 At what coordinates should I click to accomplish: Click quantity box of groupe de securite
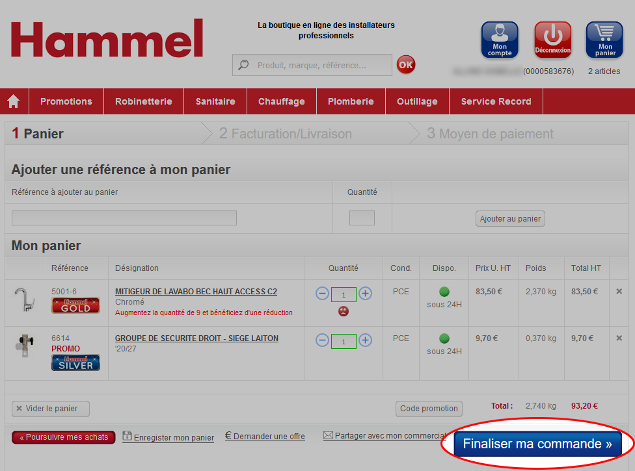pos(344,342)
